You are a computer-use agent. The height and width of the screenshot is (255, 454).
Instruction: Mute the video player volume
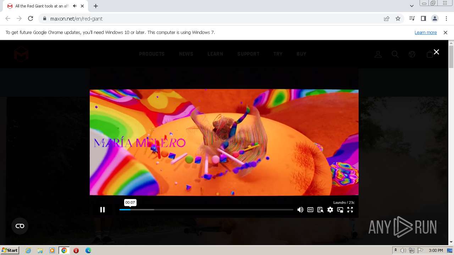(x=300, y=210)
